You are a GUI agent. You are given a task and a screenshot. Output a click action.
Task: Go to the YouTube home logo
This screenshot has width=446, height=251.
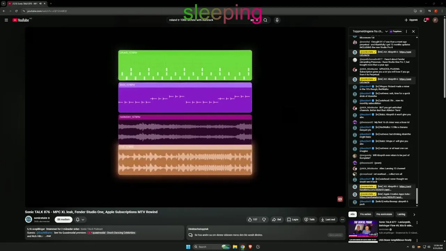point(21,20)
